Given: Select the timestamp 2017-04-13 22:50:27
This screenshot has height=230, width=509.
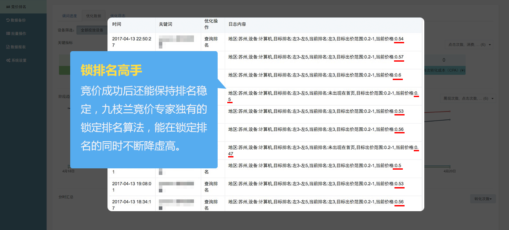Looking at the screenshot, I should 132,42.
